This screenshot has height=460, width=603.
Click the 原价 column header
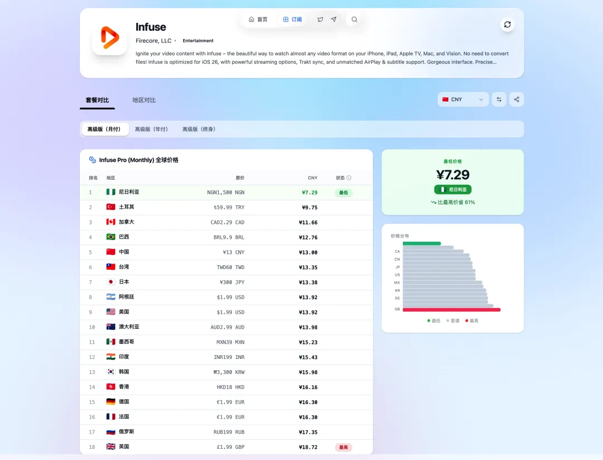click(240, 178)
